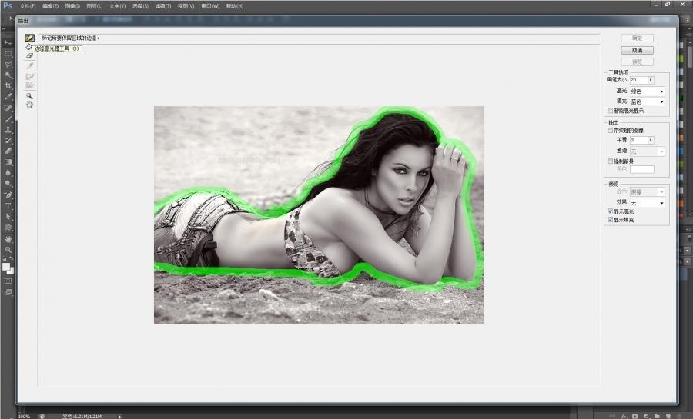Click the photo preview in Extract dialog

(x=319, y=215)
